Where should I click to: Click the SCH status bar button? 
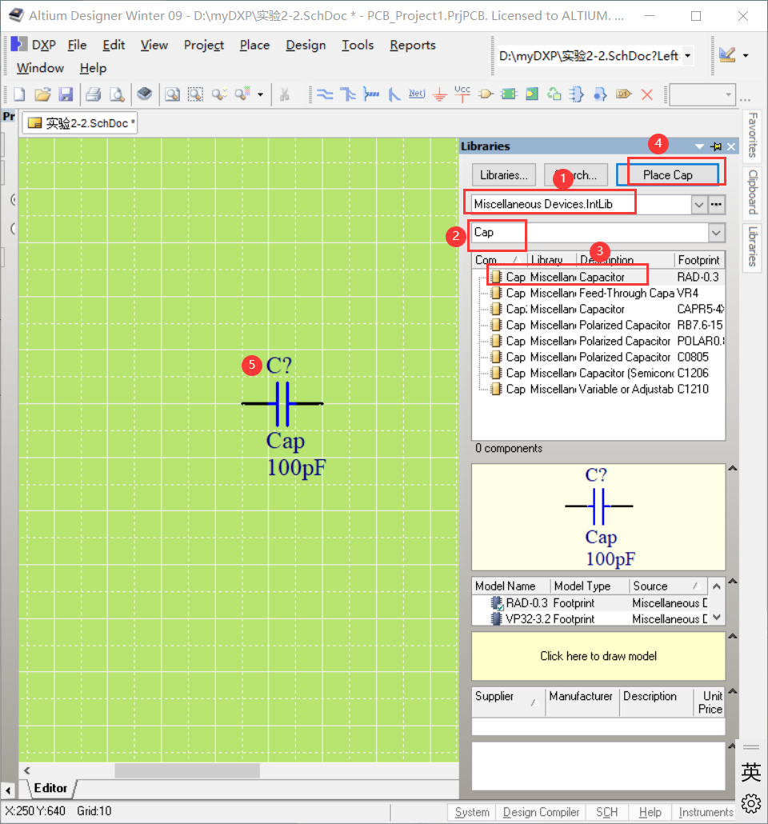[x=606, y=812]
